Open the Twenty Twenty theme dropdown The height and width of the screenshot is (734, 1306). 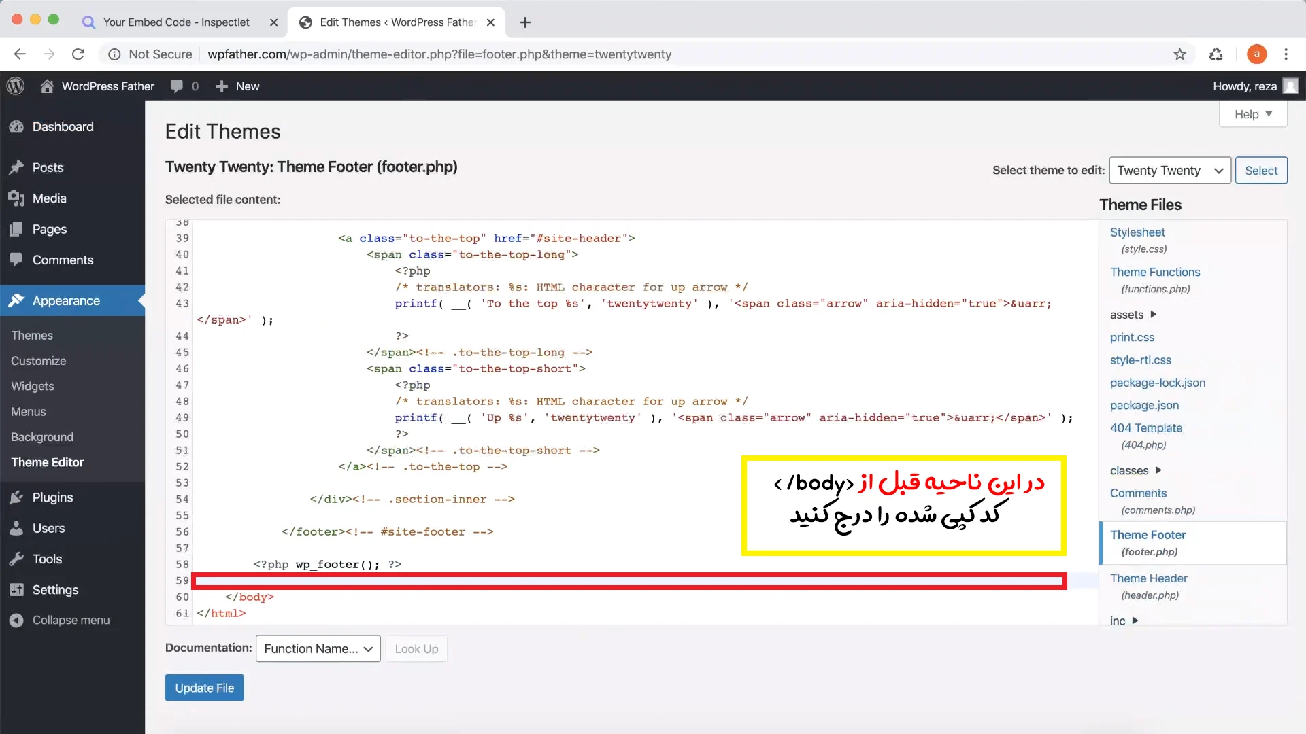coord(1170,171)
